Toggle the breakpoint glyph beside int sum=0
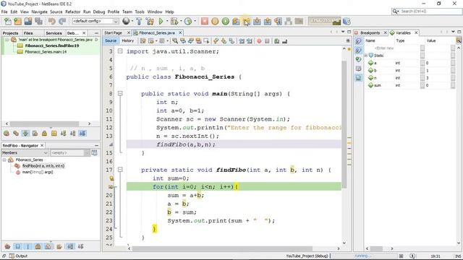 [111, 178]
